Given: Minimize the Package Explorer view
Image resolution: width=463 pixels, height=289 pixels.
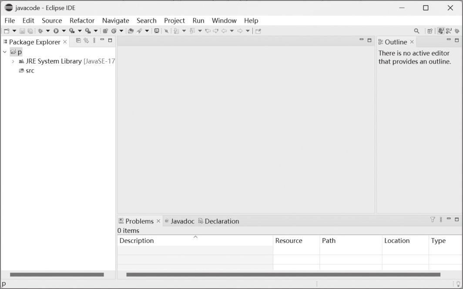Looking at the screenshot, I should [x=102, y=39].
